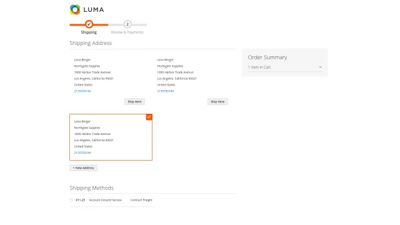Click the Luma swirl logo icon
Screen dimensions: 400x225
75,10
